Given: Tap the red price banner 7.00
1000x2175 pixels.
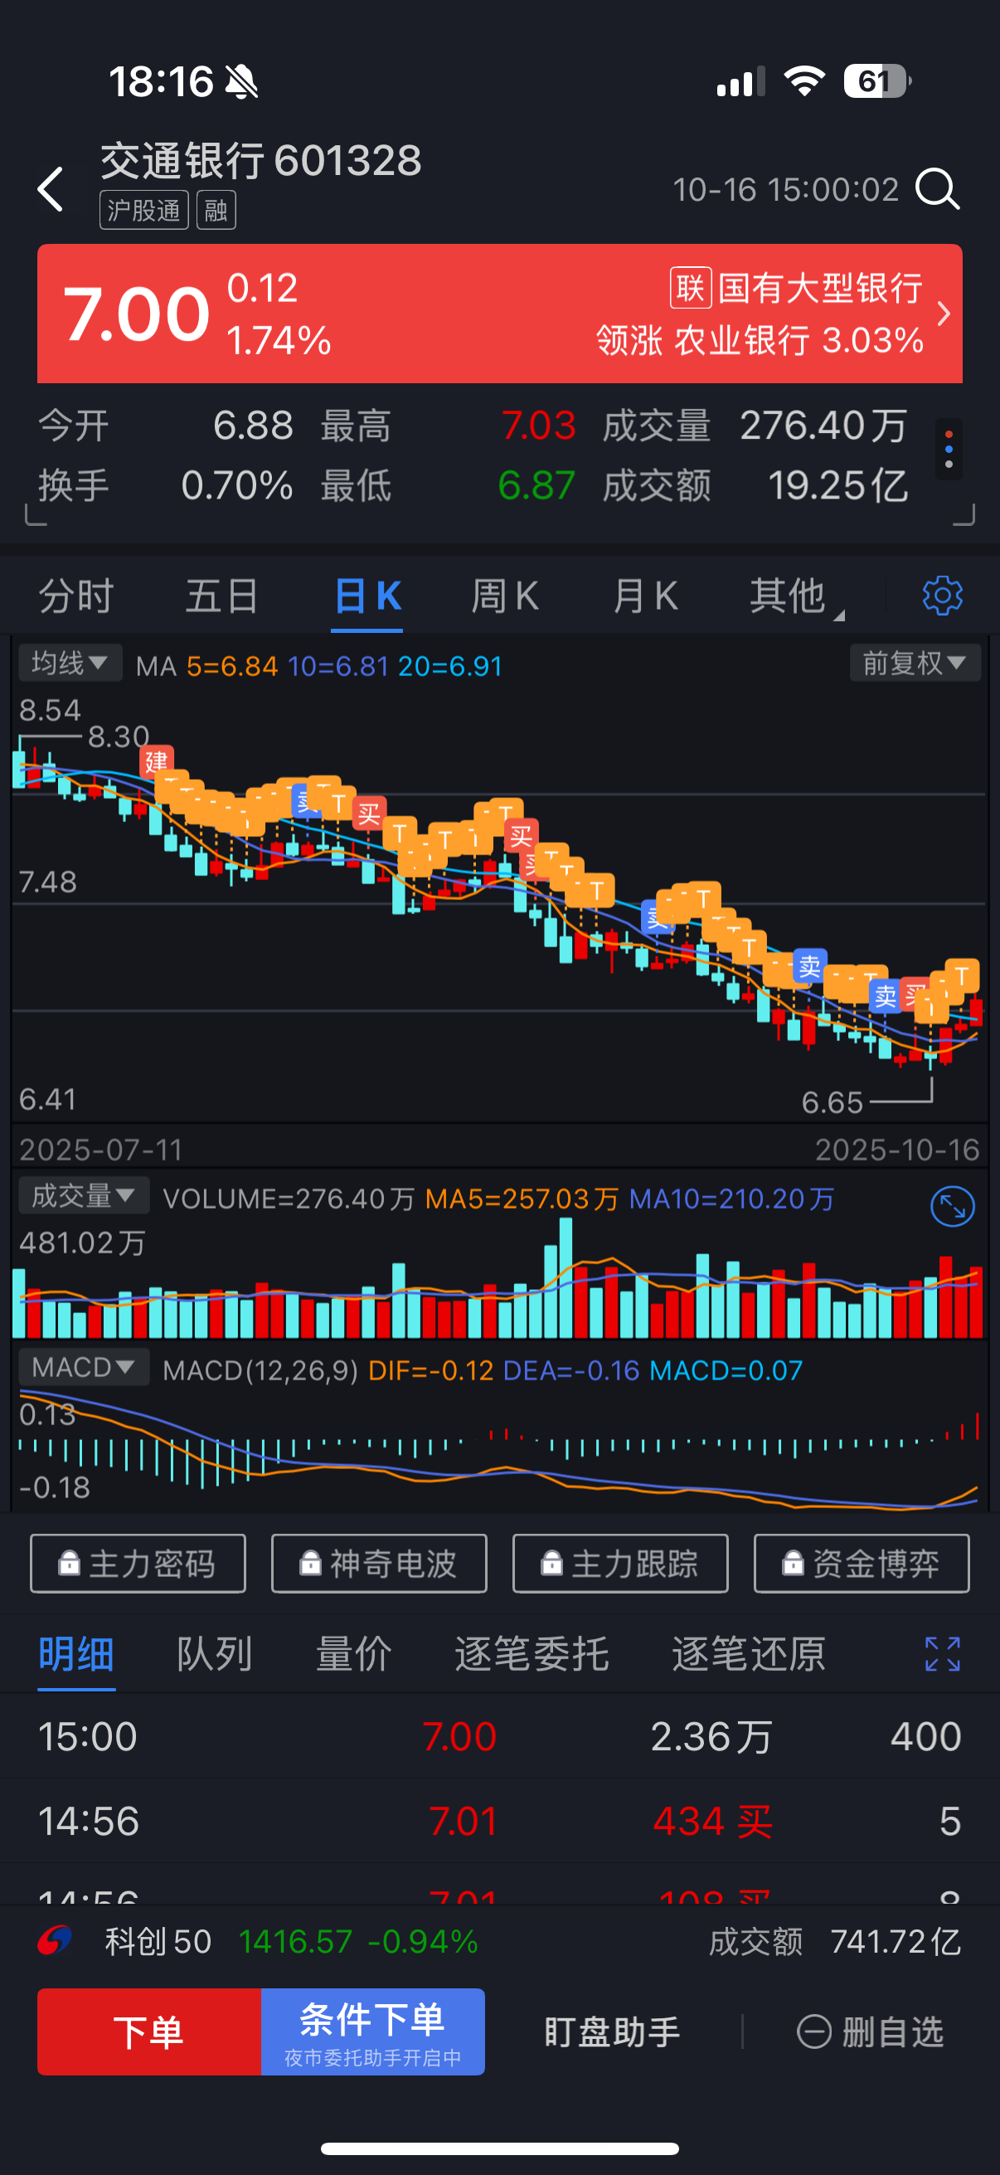Looking at the screenshot, I should click(499, 314).
